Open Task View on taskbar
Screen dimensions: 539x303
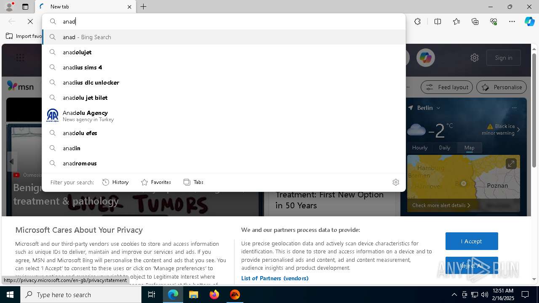point(152,295)
